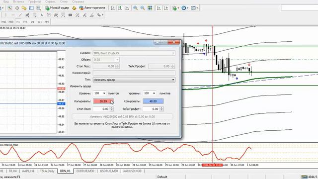This screenshot has width=318, height=179.
Task: Show the Terminal panel icon
Action: [31, 8]
